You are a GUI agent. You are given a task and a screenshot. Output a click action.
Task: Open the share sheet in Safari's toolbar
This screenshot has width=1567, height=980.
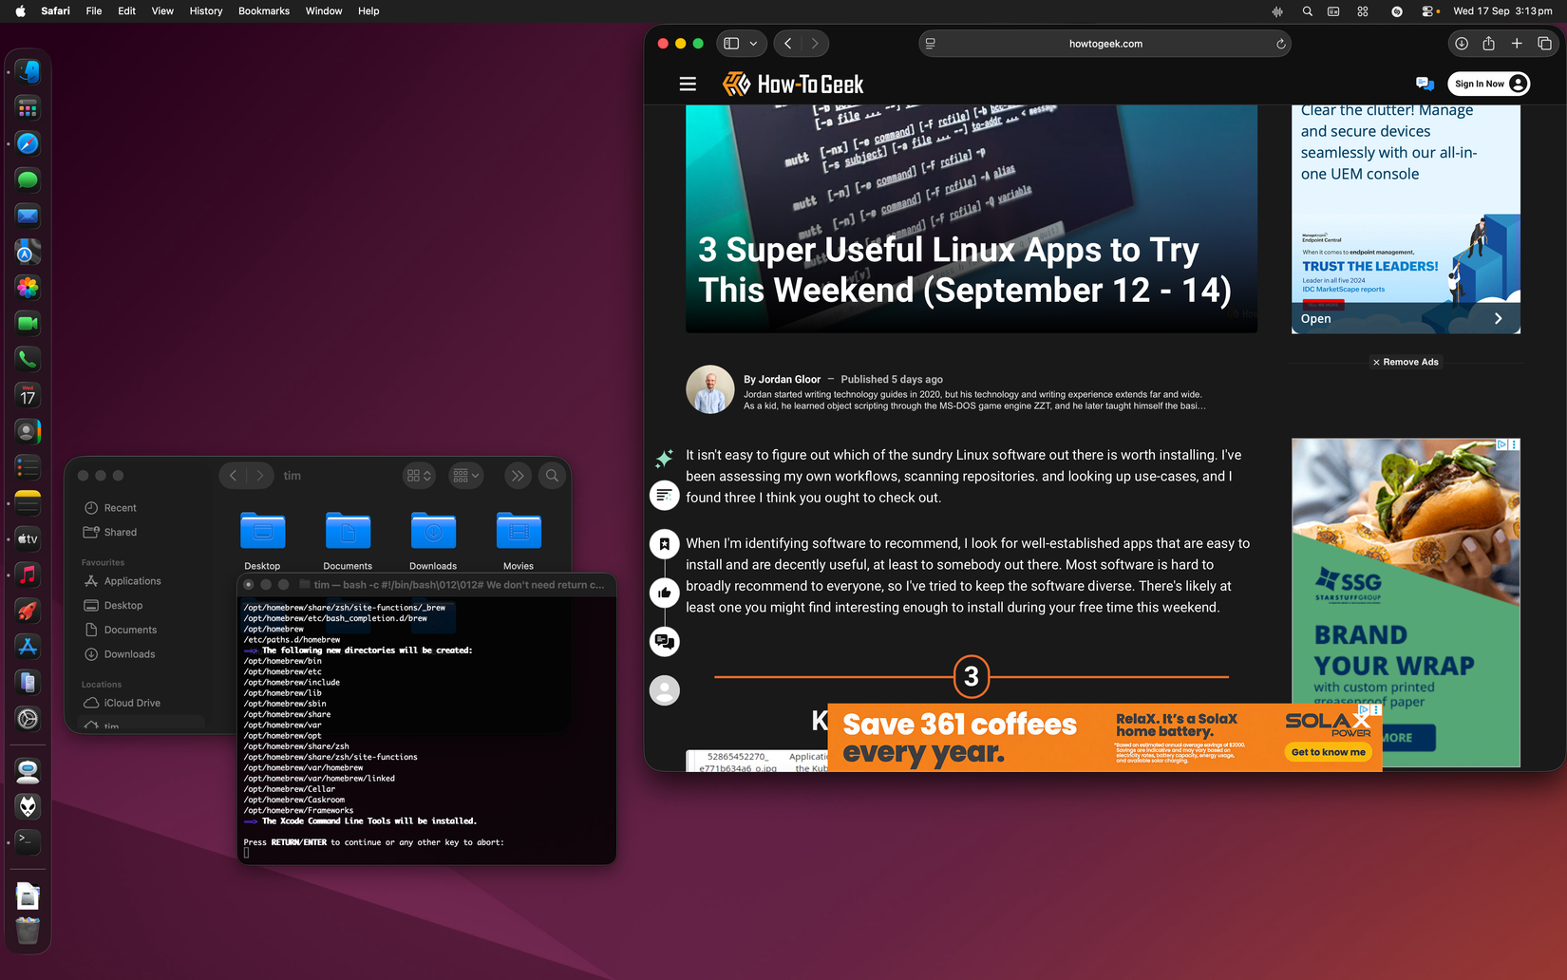click(1489, 43)
